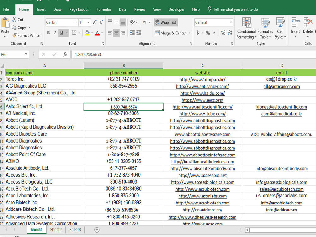Switch to the Data tab

(x=123, y=9)
